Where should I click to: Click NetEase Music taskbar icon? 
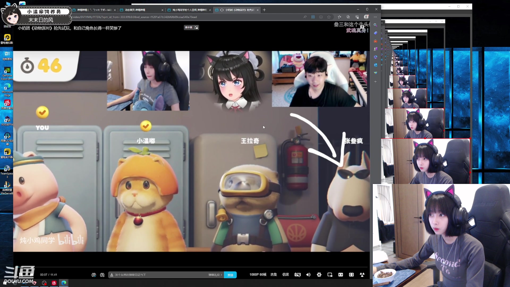coord(54,283)
